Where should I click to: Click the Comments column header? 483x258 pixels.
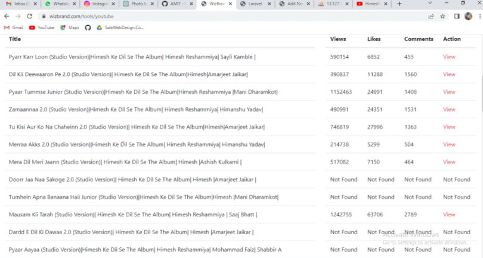(419, 39)
